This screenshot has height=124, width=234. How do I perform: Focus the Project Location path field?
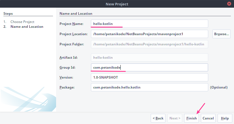pos(149,34)
